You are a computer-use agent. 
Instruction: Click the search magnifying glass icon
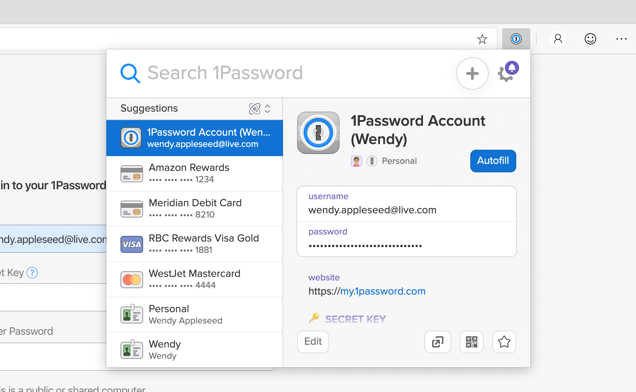tap(130, 73)
